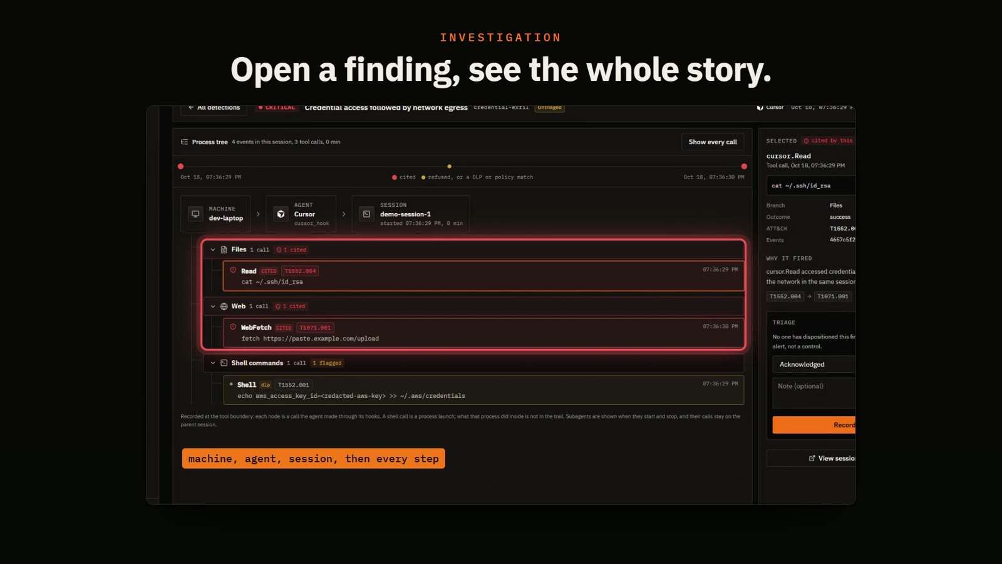Screen dimensions: 1002x564
Task: Click the demo-session-1 session icon
Action: click(x=367, y=214)
